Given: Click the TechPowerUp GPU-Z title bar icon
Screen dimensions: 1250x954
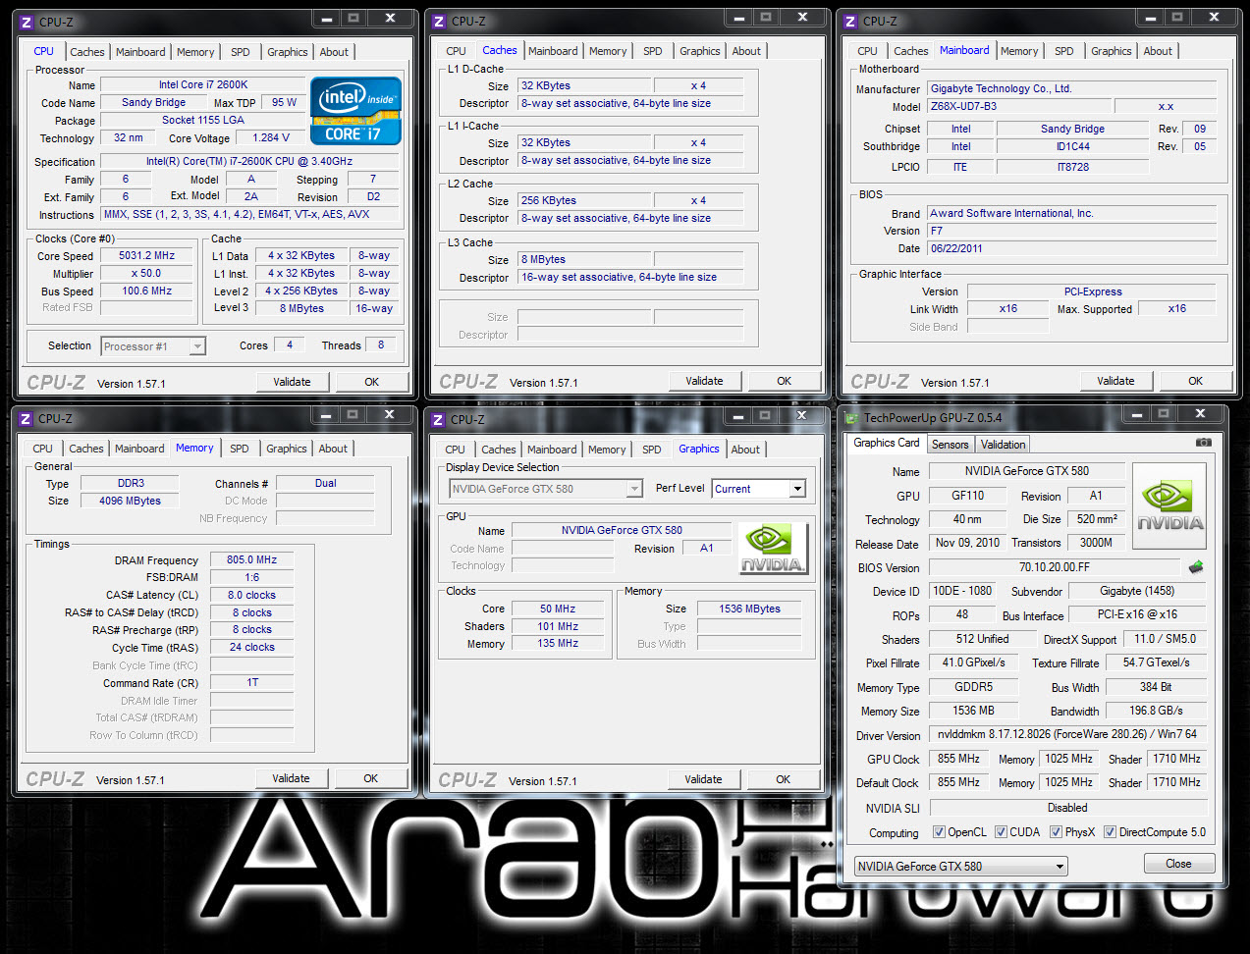Looking at the screenshot, I should click(849, 418).
